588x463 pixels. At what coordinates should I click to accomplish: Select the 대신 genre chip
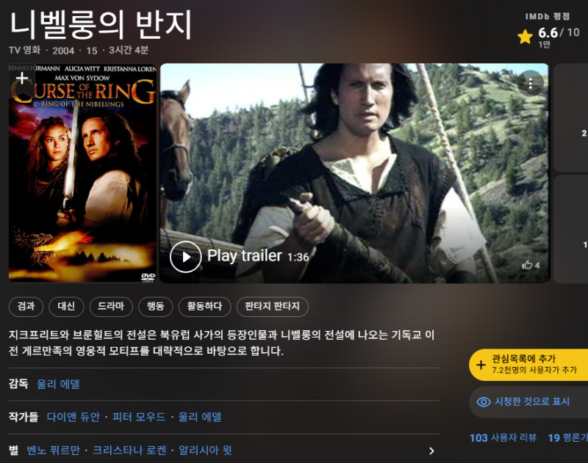coord(66,307)
